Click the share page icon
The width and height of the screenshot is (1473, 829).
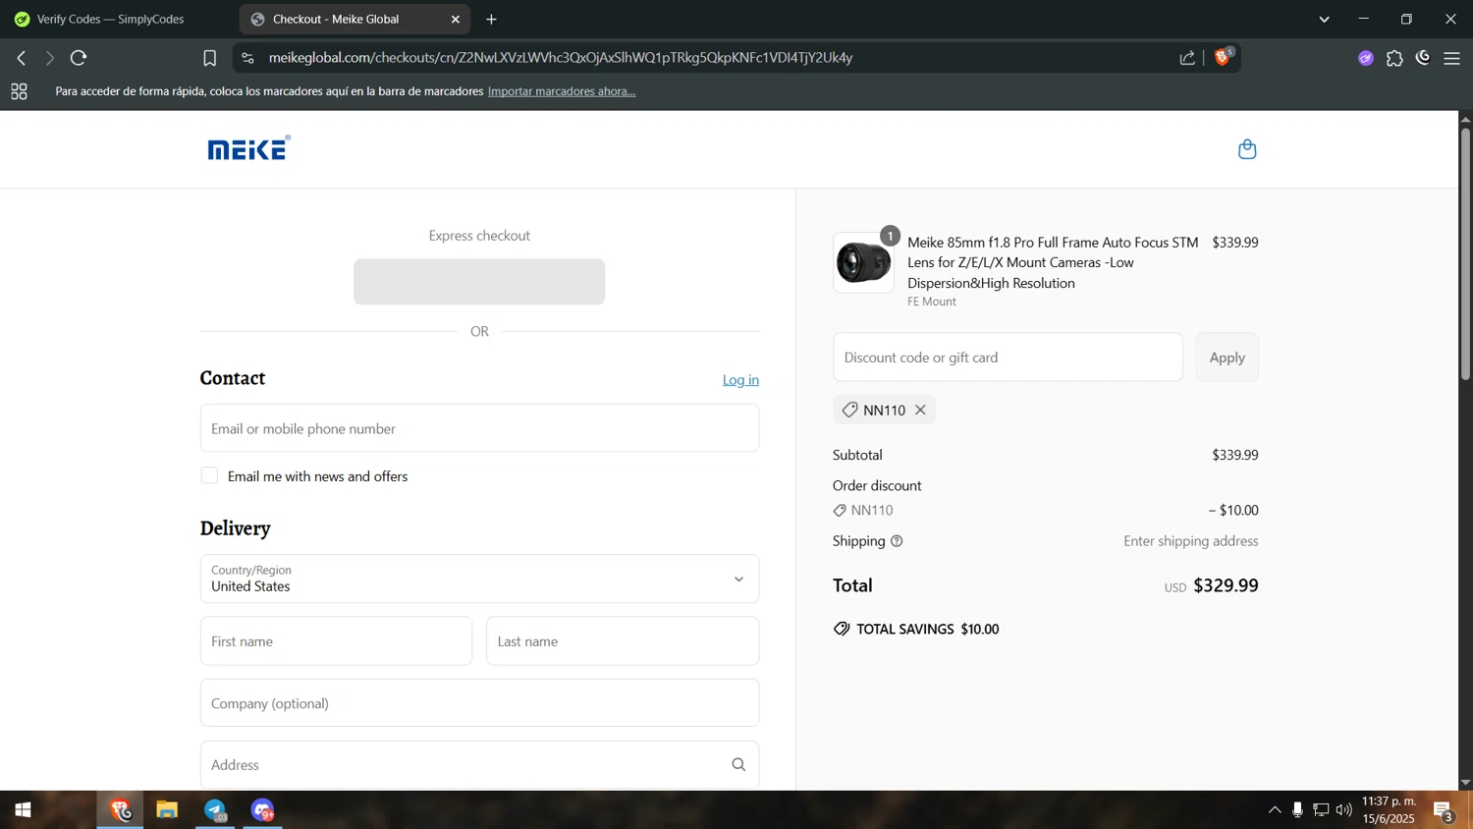click(1187, 58)
